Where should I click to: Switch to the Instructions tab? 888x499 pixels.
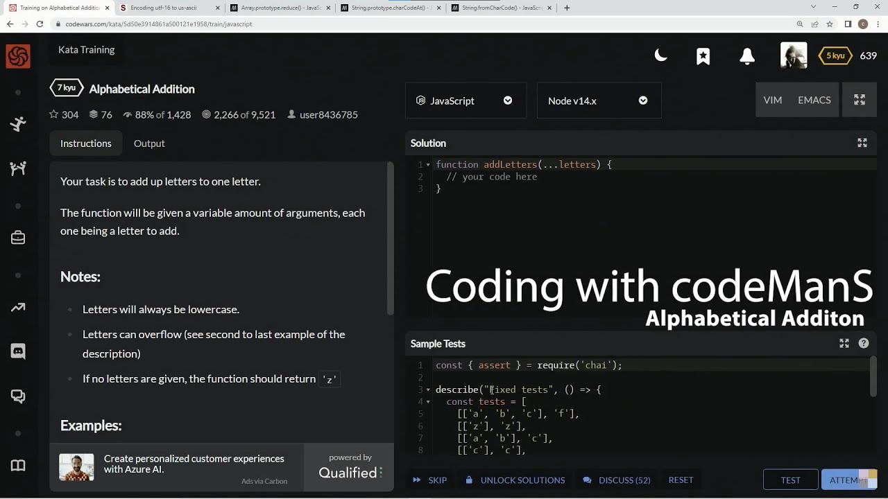(85, 143)
